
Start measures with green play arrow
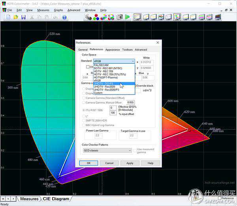[x=127, y=17]
